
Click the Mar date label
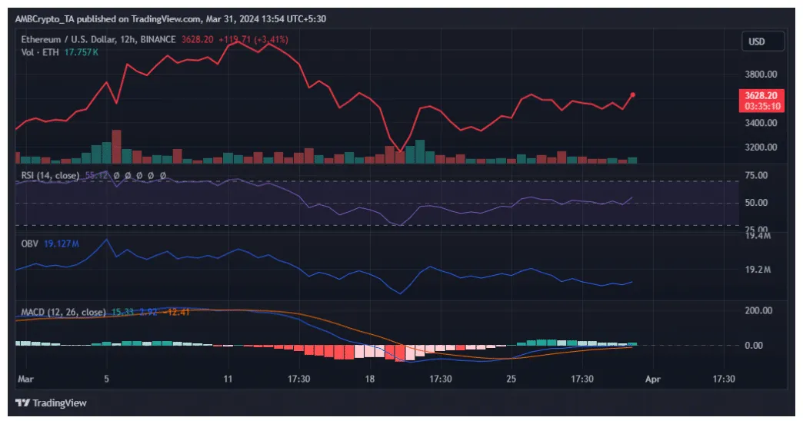coord(25,379)
